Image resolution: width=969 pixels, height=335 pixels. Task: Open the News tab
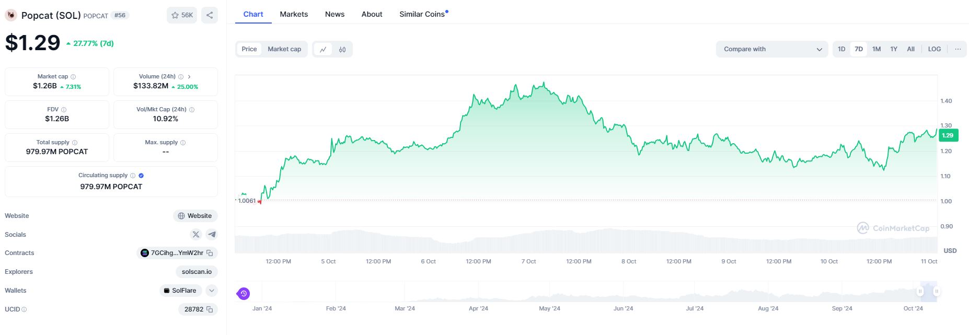coord(334,14)
